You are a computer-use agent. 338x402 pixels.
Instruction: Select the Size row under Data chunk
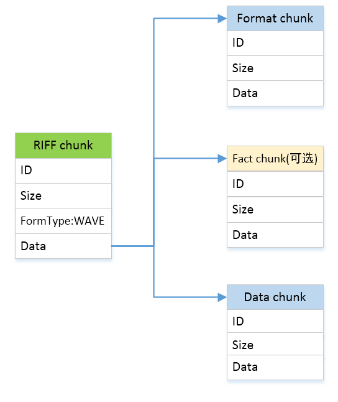pos(275,344)
